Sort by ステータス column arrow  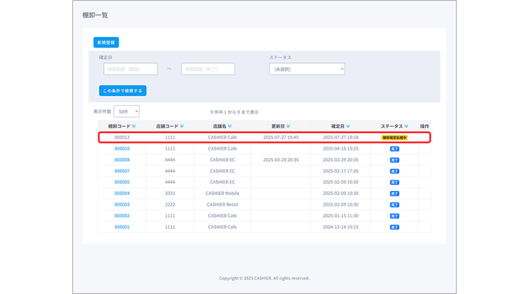(x=406, y=127)
